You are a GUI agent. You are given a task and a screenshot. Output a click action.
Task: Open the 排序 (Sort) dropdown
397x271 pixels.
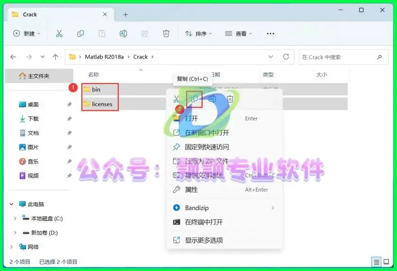click(198, 34)
